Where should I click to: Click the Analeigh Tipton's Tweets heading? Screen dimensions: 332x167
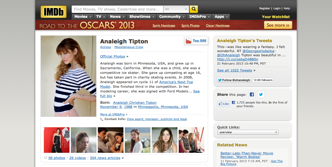pos(245,41)
